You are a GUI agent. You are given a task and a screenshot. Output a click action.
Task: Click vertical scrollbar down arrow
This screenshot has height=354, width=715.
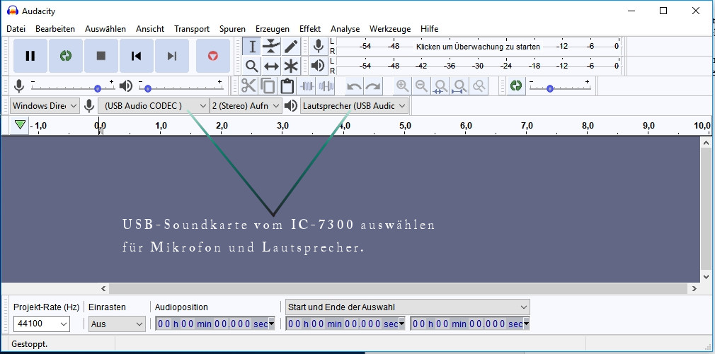pyautogui.click(x=706, y=276)
